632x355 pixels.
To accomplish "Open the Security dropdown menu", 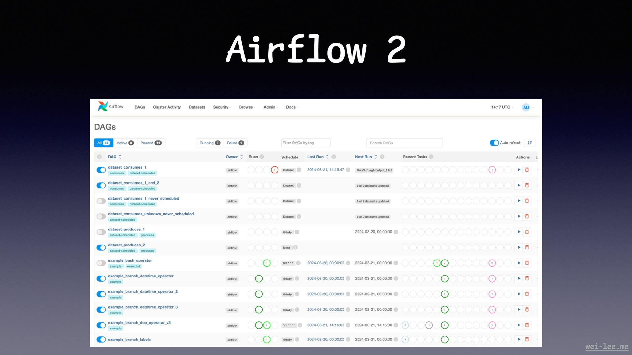I will [222, 107].
